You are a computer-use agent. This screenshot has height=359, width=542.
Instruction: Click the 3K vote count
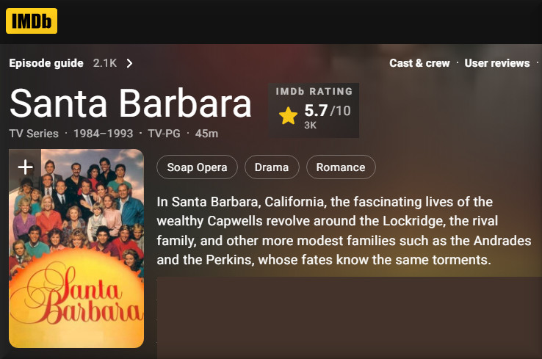point(311,126)
